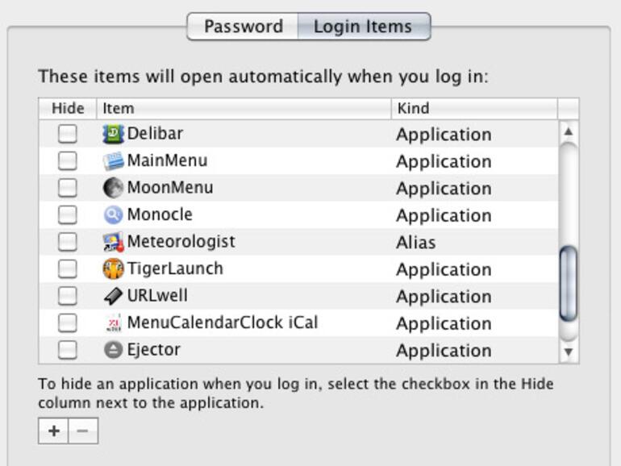Screen dimensions: 621x466
Task: Check Hide box next to TigerLaunch
Action: coord(68,269)
